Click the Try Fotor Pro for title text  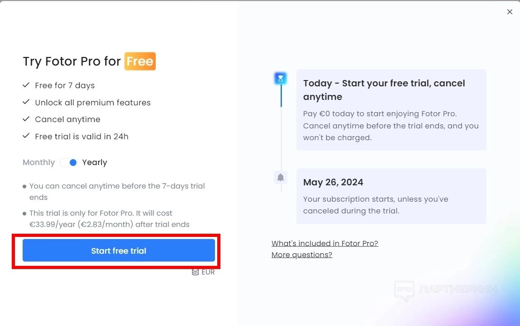click(x=72, y=61)
